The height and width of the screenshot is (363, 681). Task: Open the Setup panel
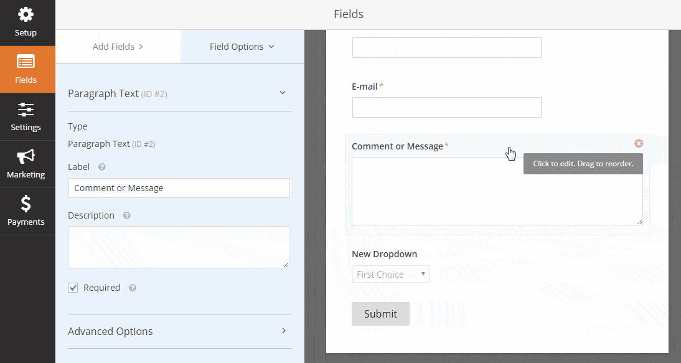tap(26, 19)
